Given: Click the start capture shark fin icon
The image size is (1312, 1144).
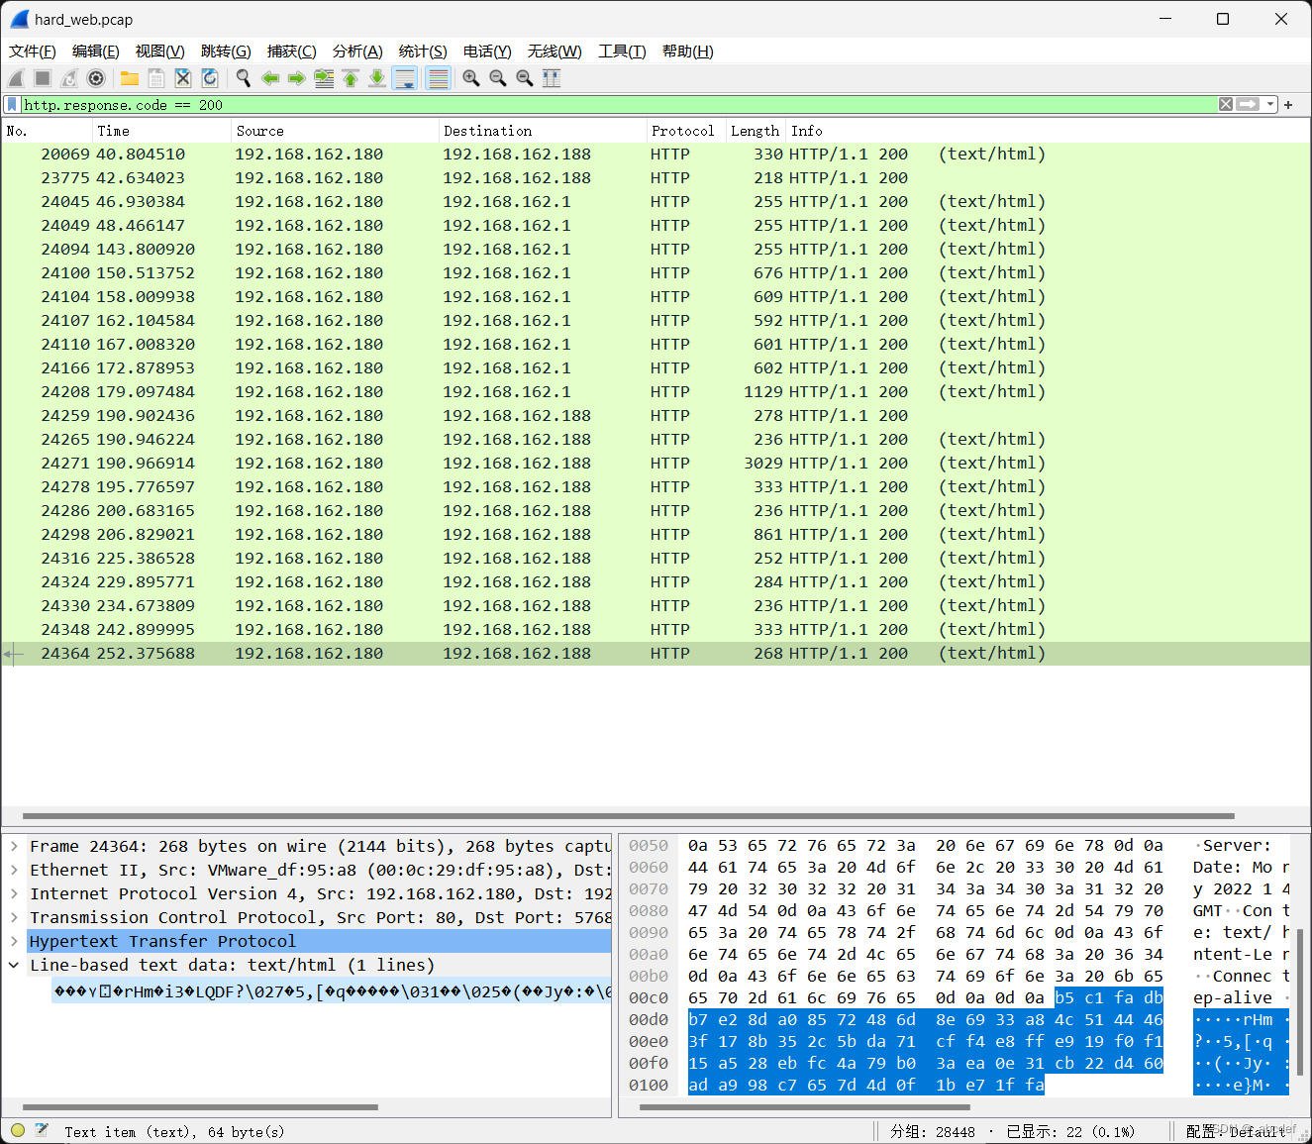Looking at the screenshot, I should [x=17, y=78].
